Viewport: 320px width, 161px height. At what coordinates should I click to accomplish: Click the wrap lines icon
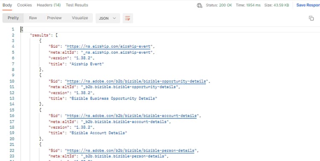(128, 18)
